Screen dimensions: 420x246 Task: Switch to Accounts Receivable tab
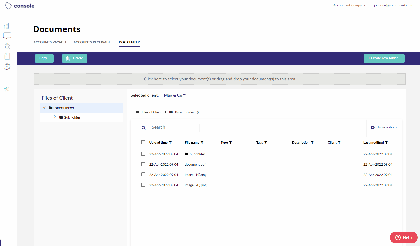[x=93, y=42]
